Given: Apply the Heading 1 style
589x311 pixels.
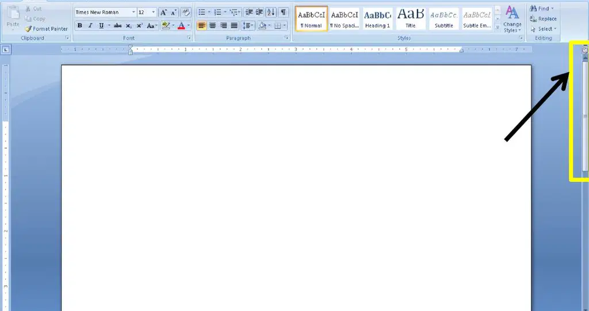Looking at the screenshot, I should coord(377,18).
